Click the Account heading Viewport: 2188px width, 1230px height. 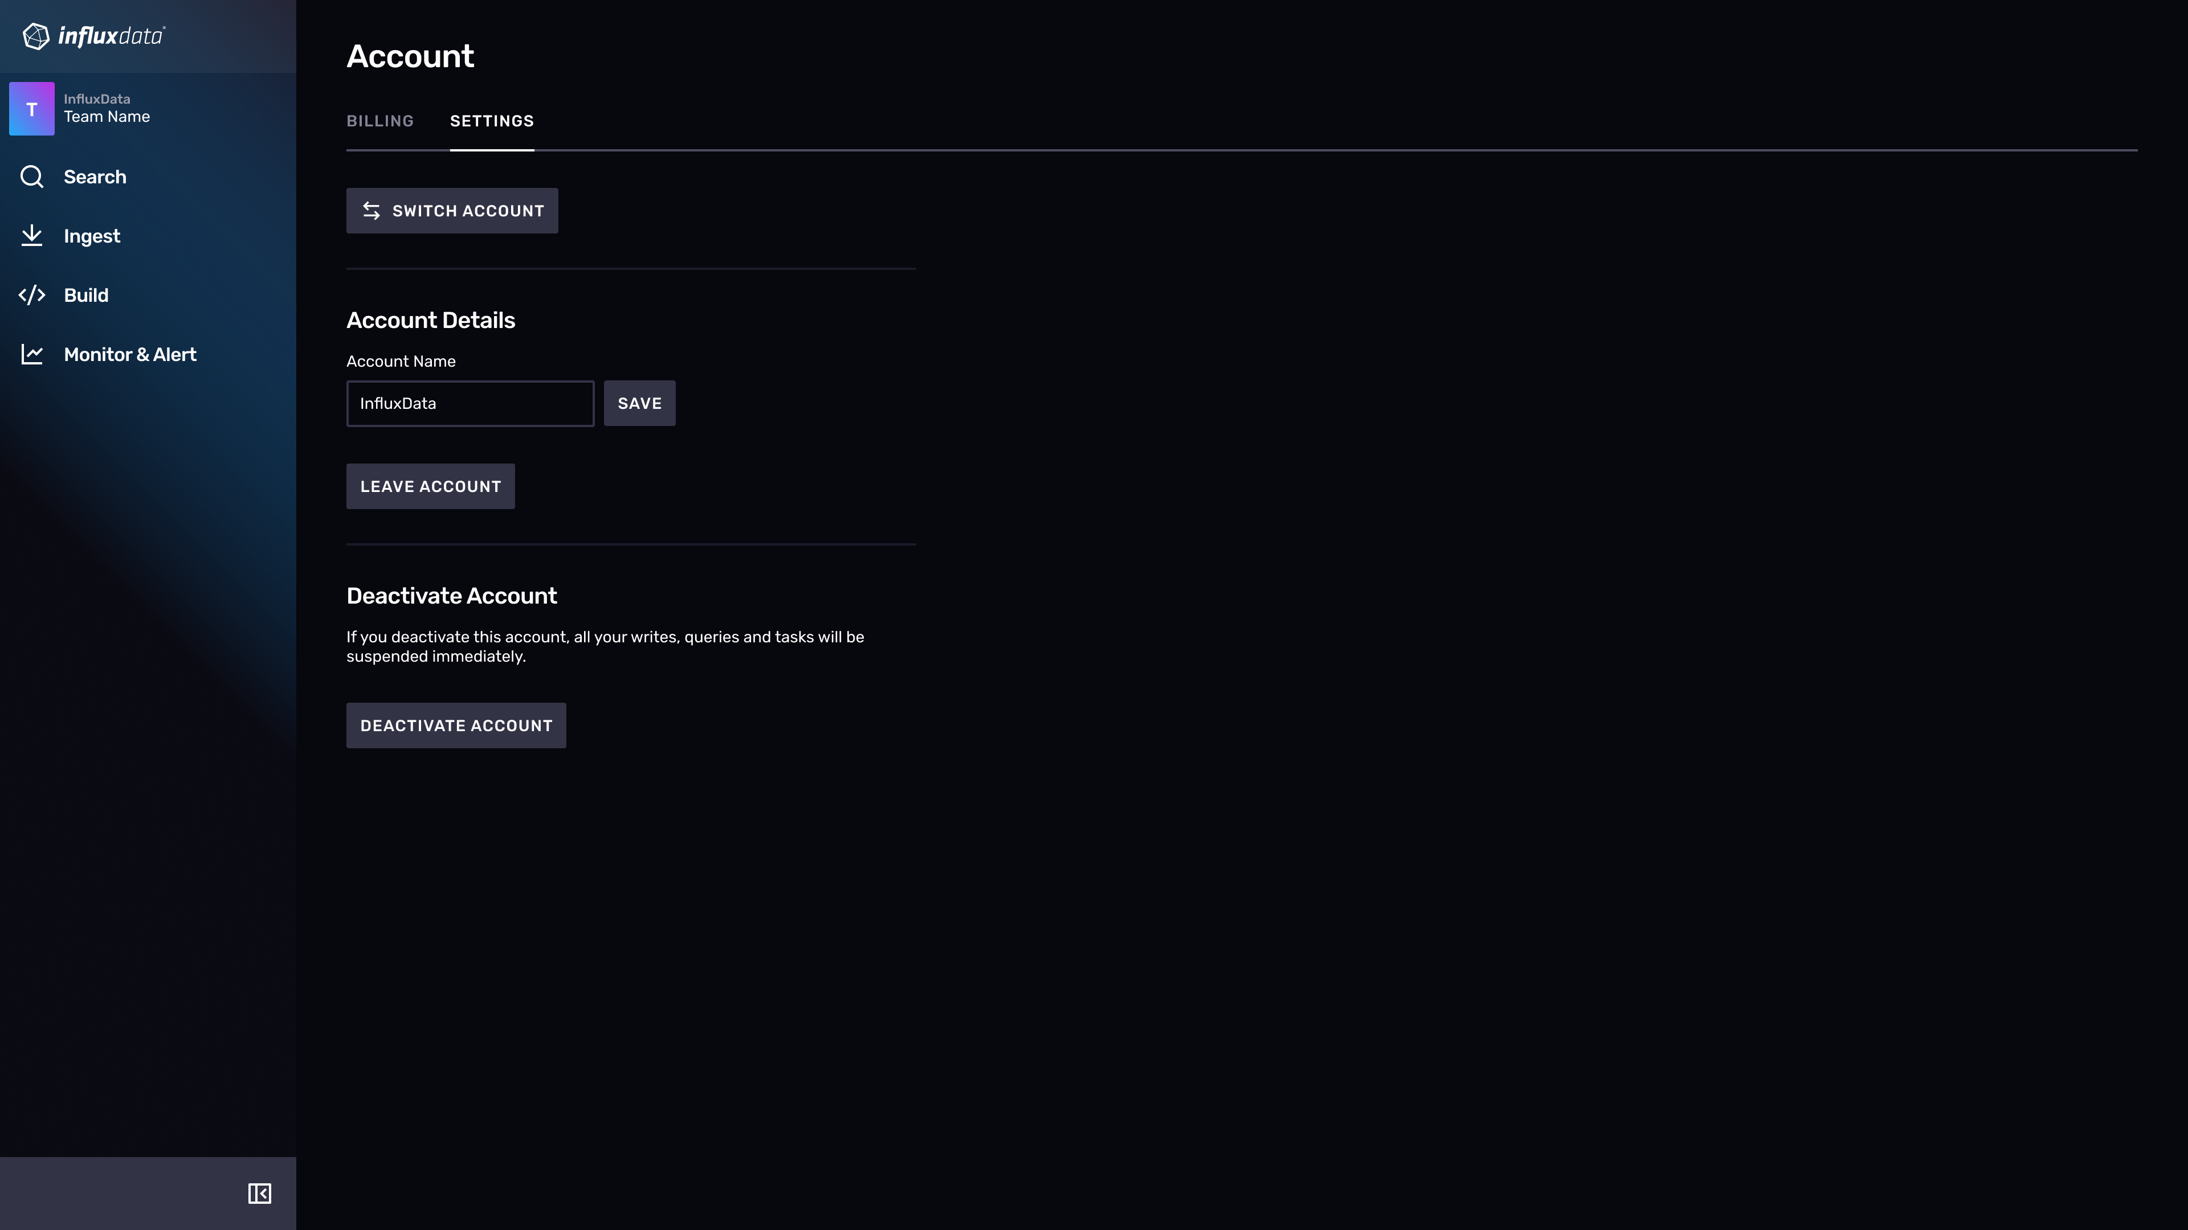point(410,56)
